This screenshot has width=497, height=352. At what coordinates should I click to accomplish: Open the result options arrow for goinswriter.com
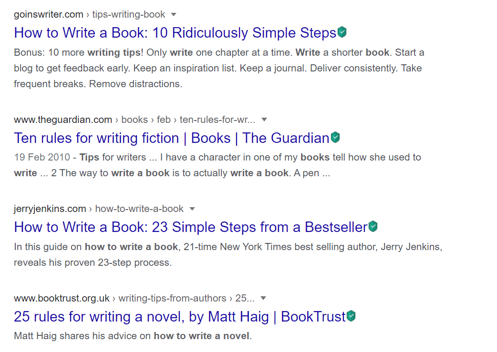pyautogui.click(x=173, y=14)
